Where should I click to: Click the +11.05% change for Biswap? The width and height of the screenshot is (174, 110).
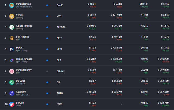(x=165, y=106)
